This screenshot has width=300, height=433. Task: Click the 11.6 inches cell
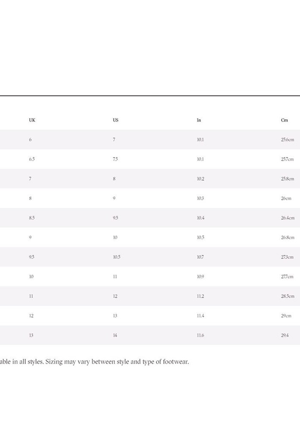click(x=200, y=335)
